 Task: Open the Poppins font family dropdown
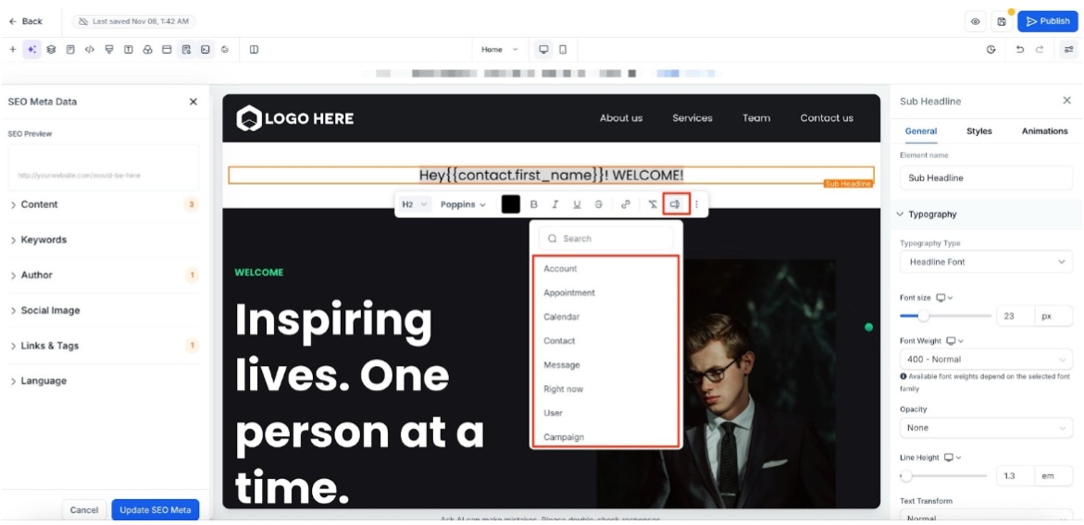pos(463,204)
